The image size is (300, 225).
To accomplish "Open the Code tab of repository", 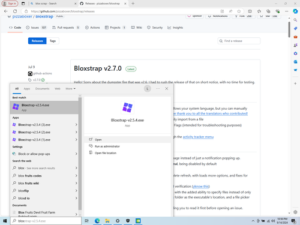I will click(15, 28).
